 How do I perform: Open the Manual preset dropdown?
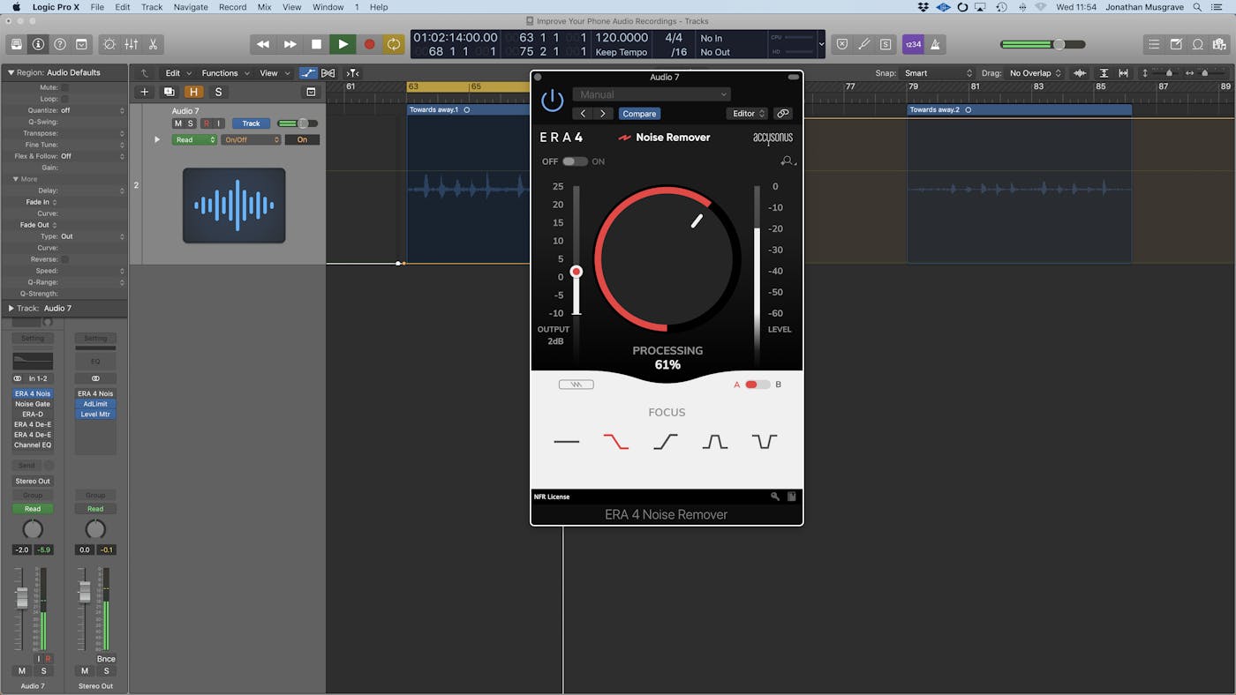pyautogui.click(x=652, y=94)
